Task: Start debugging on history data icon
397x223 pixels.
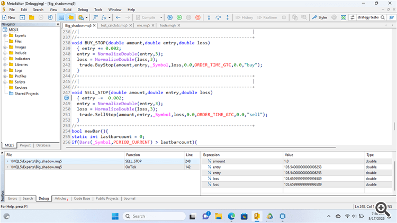Action: [x=170, y=17]
